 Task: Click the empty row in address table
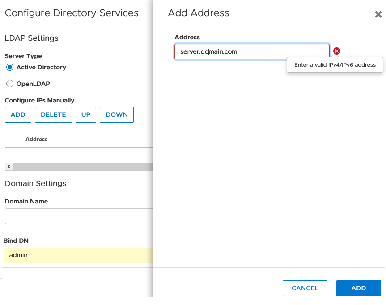(79, 155)
